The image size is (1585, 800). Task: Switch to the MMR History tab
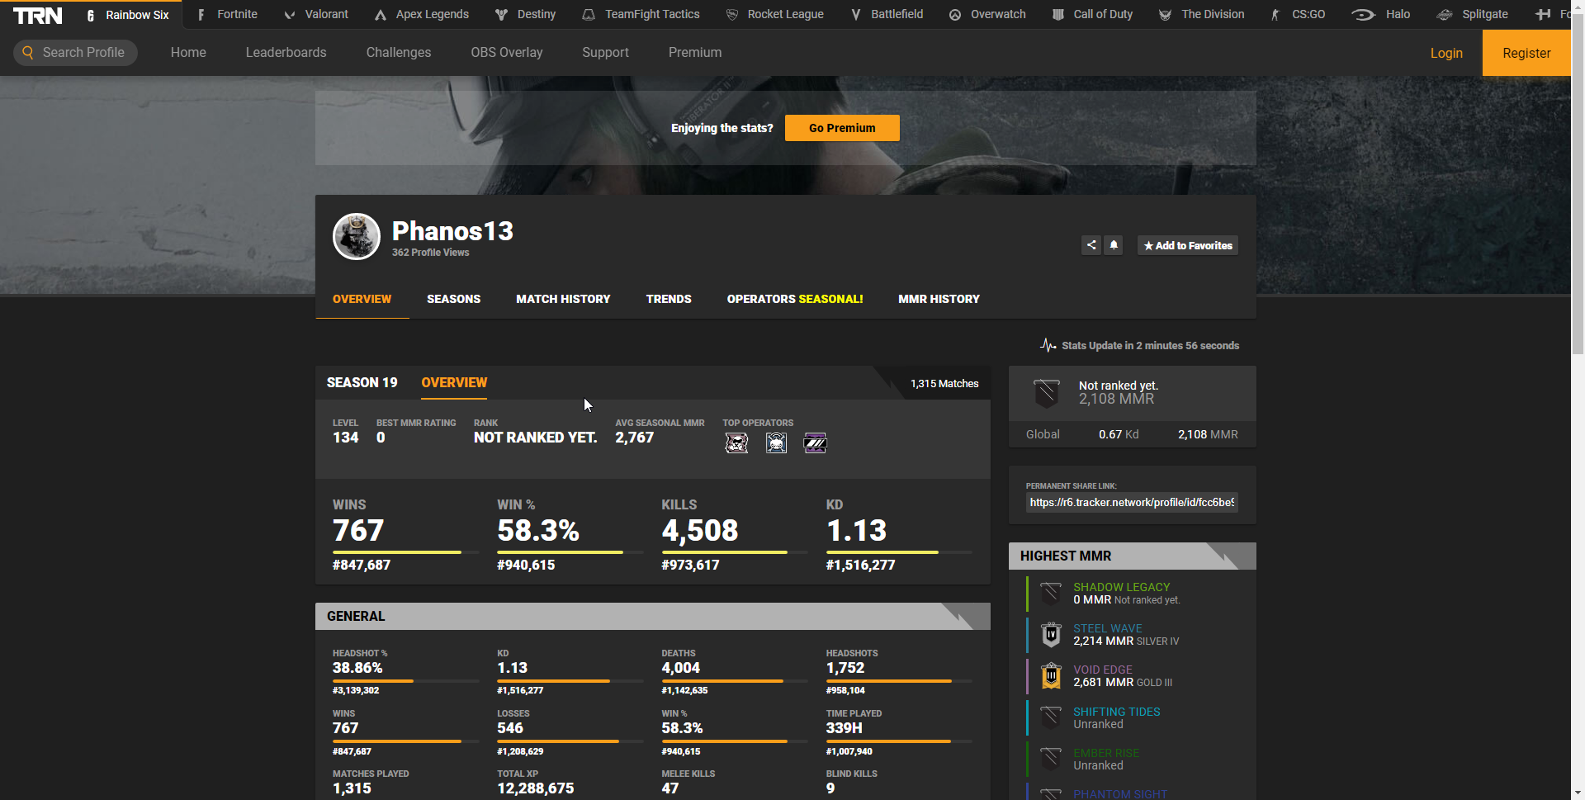point(939,299)
